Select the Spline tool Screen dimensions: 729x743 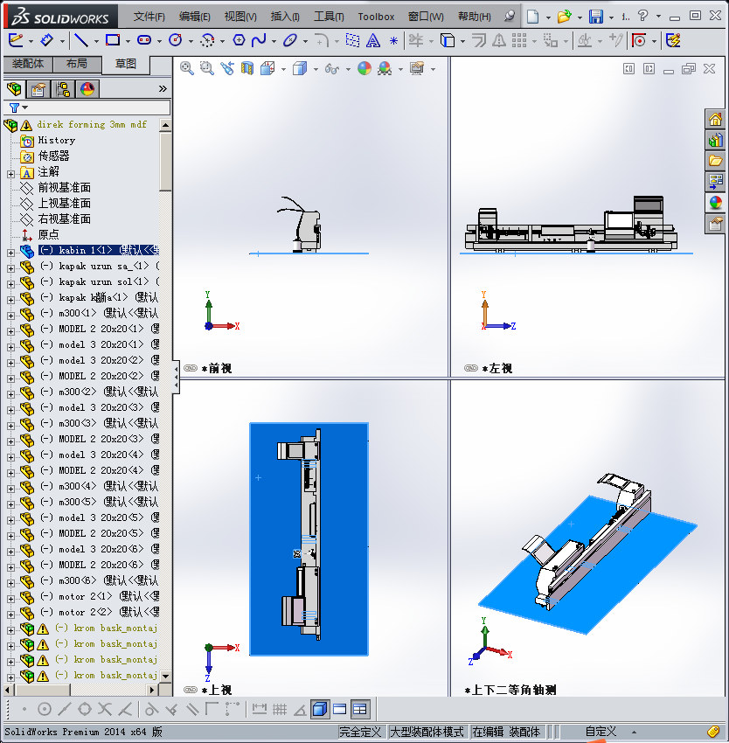259,41
